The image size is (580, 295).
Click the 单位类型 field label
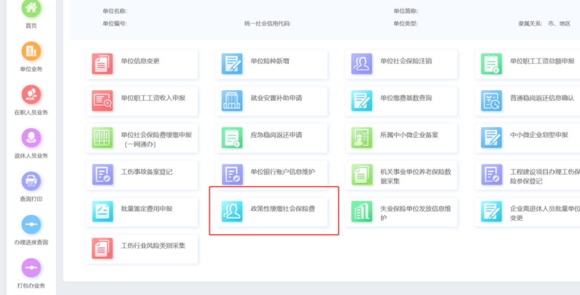[405, 24]
